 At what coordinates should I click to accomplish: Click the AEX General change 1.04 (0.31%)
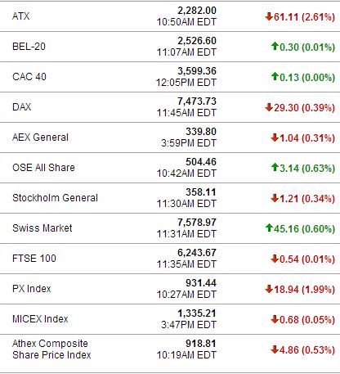click(x=307, y=137)
